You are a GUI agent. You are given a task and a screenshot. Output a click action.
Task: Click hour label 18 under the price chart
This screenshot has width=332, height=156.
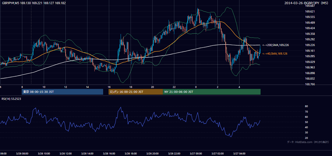(x=131, y=87)
